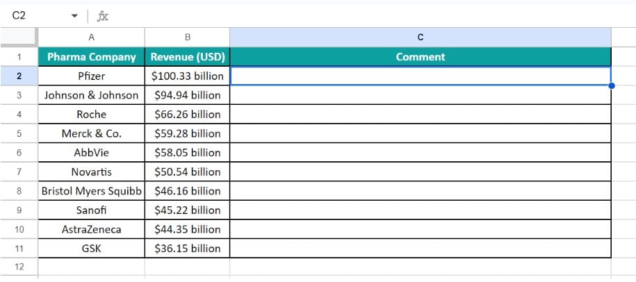Viewport: 636px width, 282px height.
Task: Click the $100.33 billion cell
Action: [188, 76]
